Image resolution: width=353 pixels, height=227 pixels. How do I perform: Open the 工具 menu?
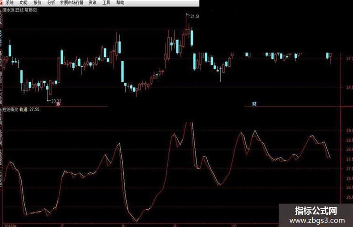point(106,3)
